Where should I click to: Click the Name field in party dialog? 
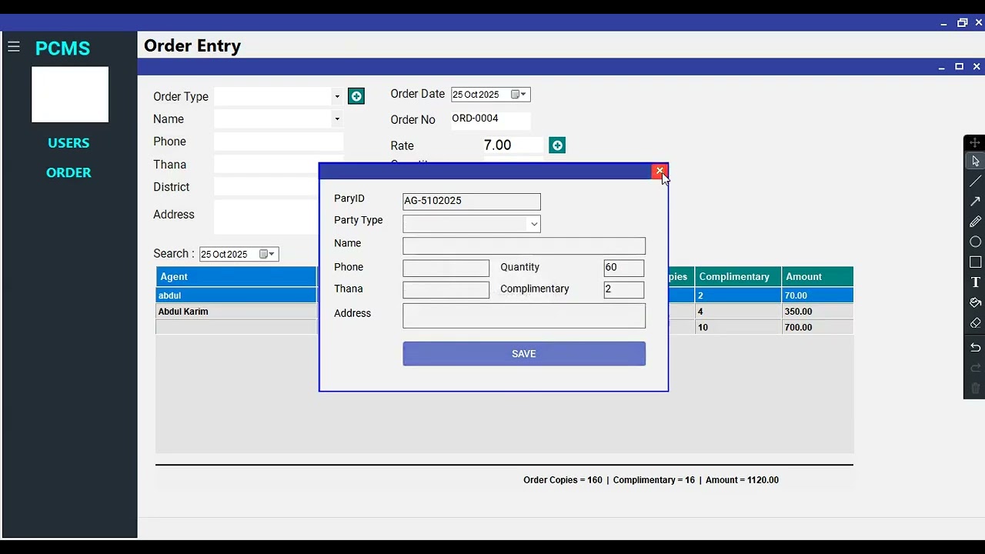[524, 245]
